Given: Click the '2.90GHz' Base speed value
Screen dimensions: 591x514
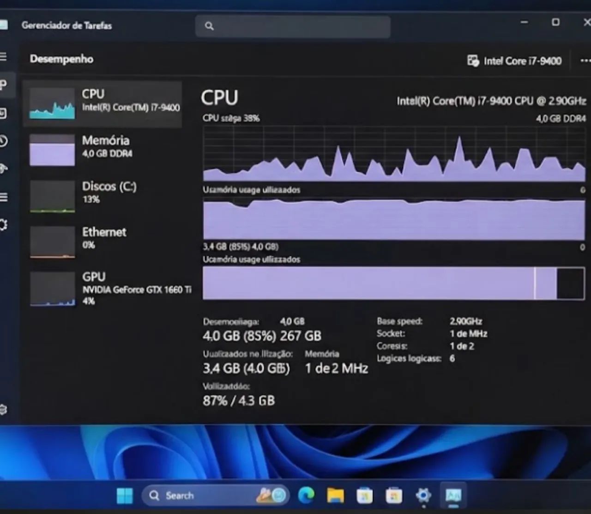Looking at the screenshot, I should 466,321.
